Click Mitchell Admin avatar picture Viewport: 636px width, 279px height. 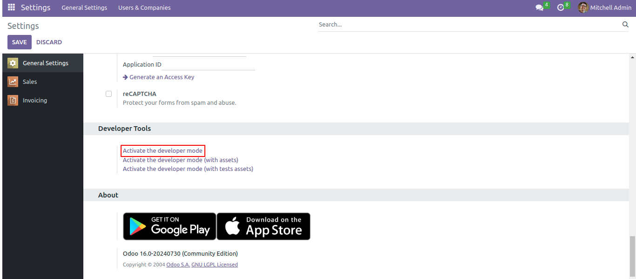coord(583,7)
